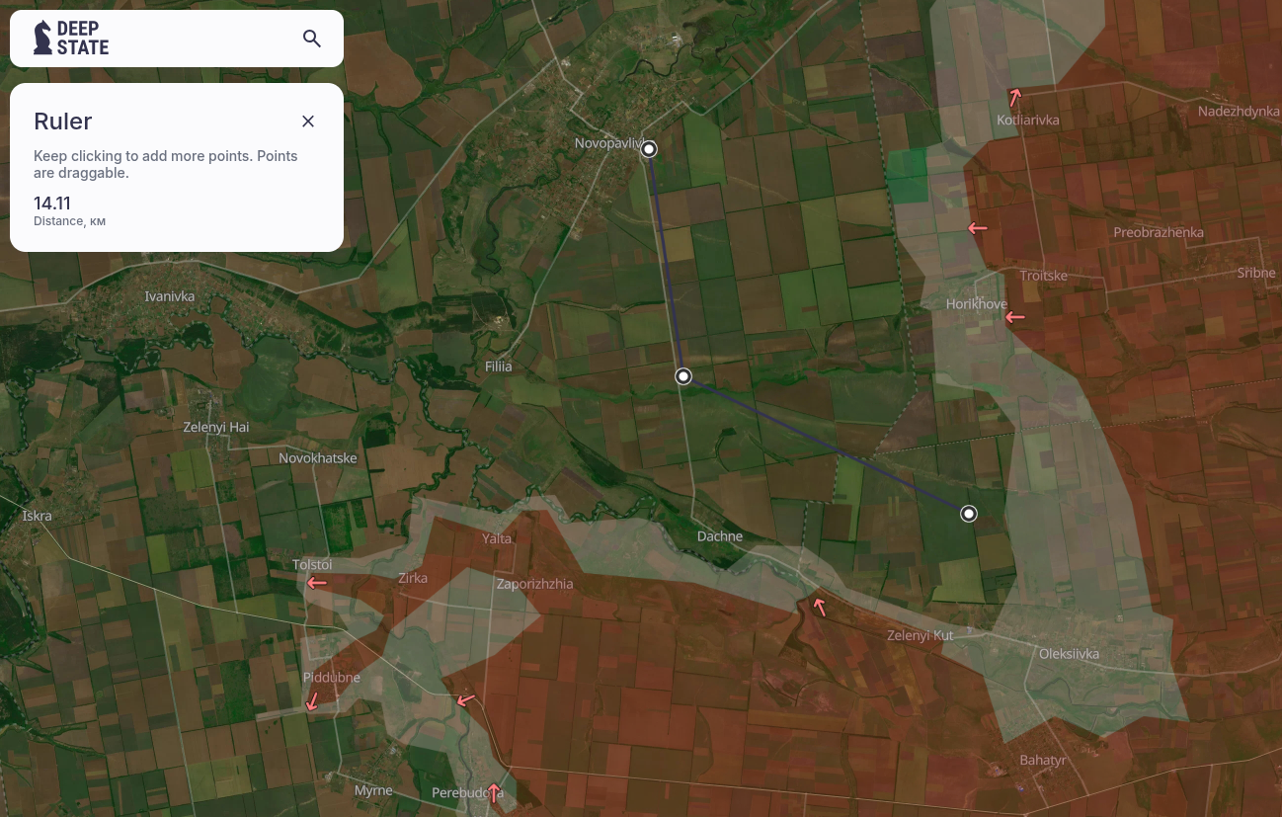Click the Myrne map label
1282x817 pixels.
pos(373,790)
